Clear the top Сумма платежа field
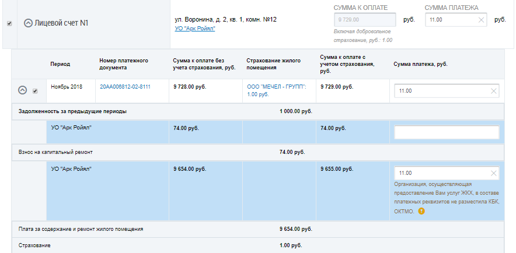516x253 pixels. 482,20
